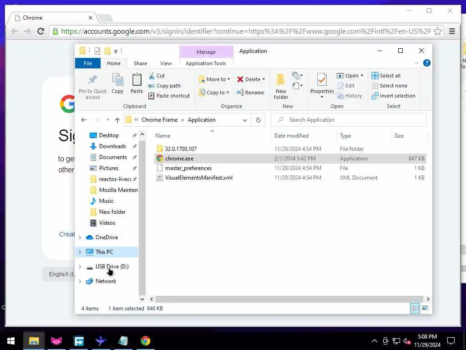Click the Copy ribbon icon
The height and width of the screenshot is (350, 466).
pos(117,79)
